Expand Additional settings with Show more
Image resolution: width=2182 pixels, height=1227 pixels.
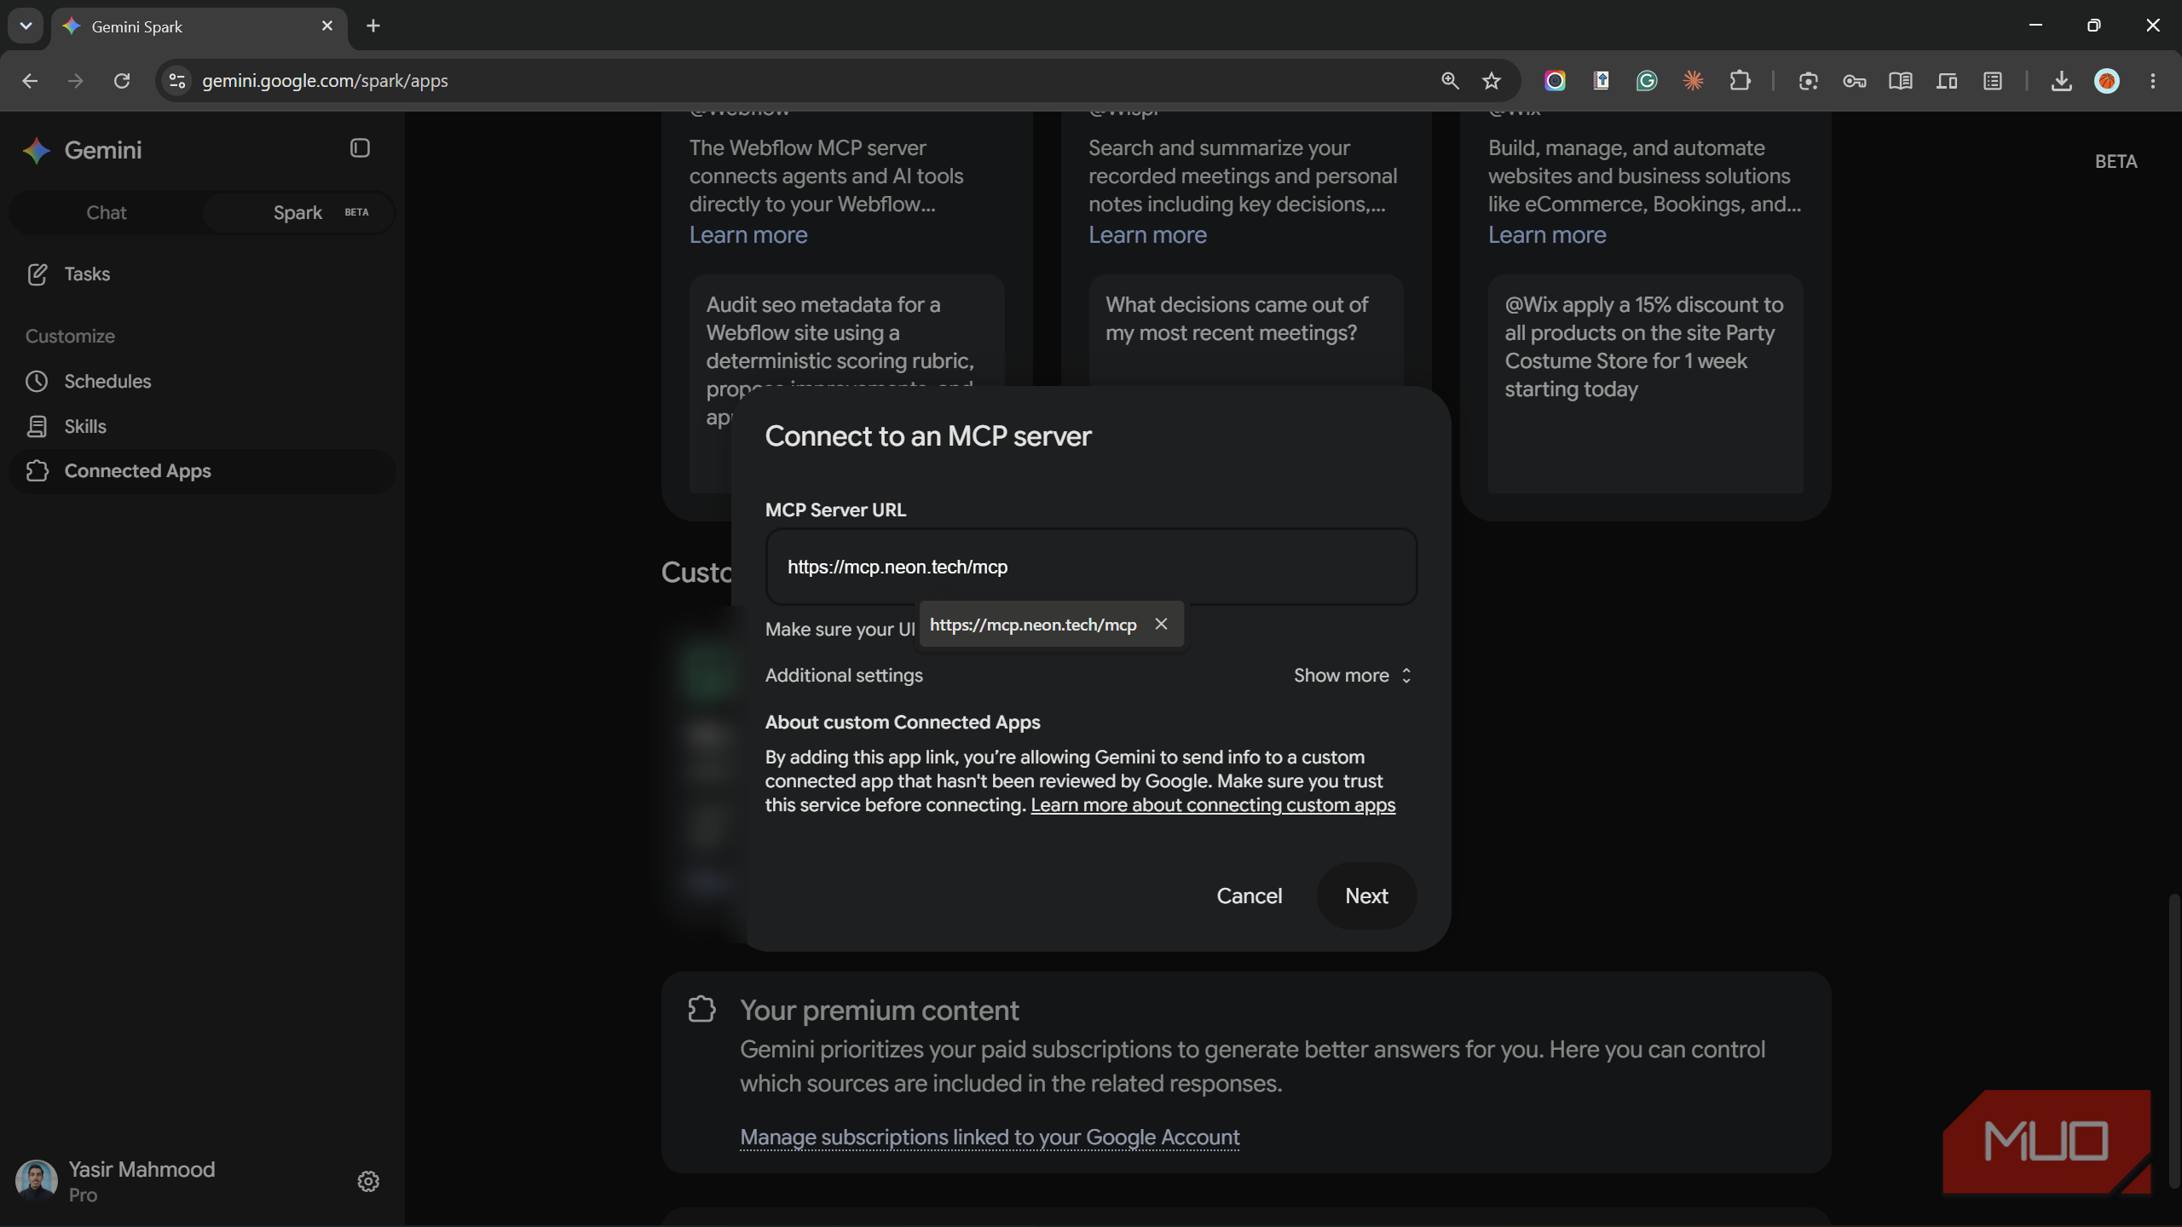pyautogui.click(x=1353, y=675)
